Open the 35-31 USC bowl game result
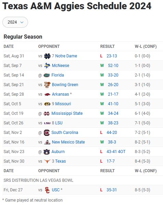This screenshot has width=163, height=205. click(111, 190)
